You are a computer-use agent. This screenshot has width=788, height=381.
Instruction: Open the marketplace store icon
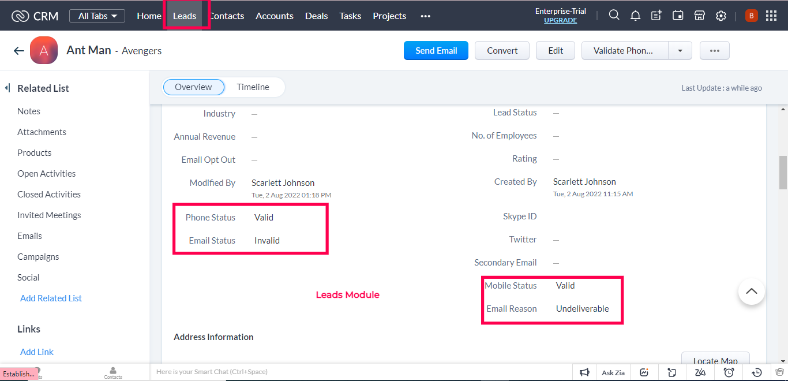click(x=699, y=16)
